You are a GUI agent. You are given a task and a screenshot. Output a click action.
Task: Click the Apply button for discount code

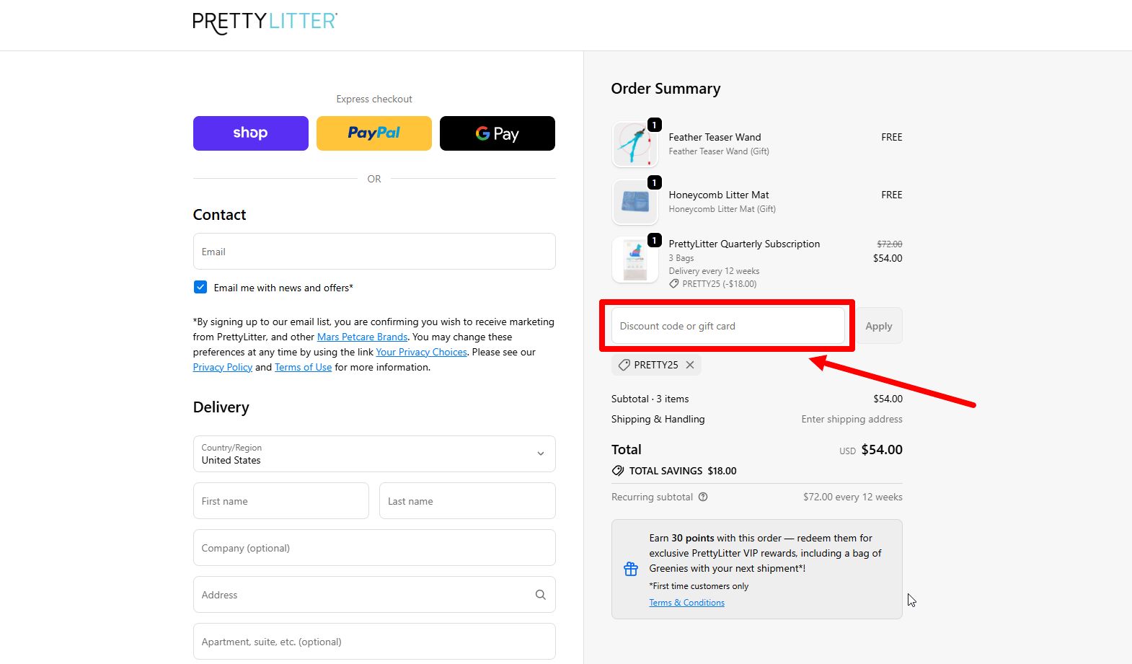878,325
